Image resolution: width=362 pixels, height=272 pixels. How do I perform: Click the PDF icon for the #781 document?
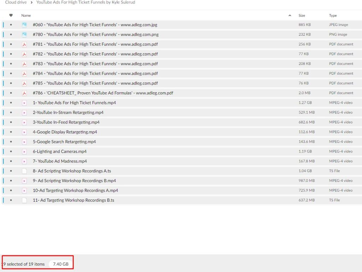click(24, 44)
